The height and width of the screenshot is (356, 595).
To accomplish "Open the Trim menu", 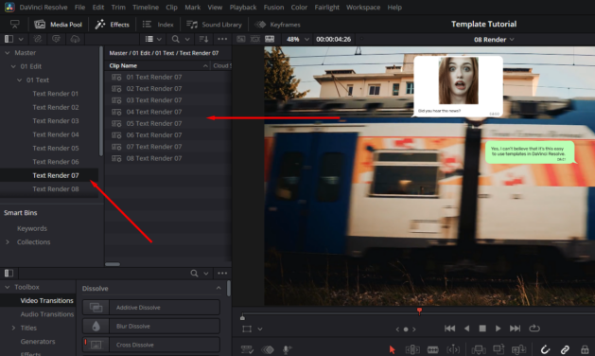I will [118, 8].
